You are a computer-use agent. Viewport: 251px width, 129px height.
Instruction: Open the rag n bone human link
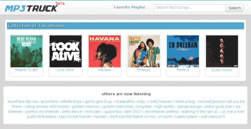[x=75, y=117]
